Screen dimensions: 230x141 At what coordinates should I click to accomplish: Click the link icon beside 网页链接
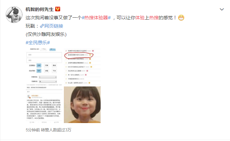(x=42, y=26)
